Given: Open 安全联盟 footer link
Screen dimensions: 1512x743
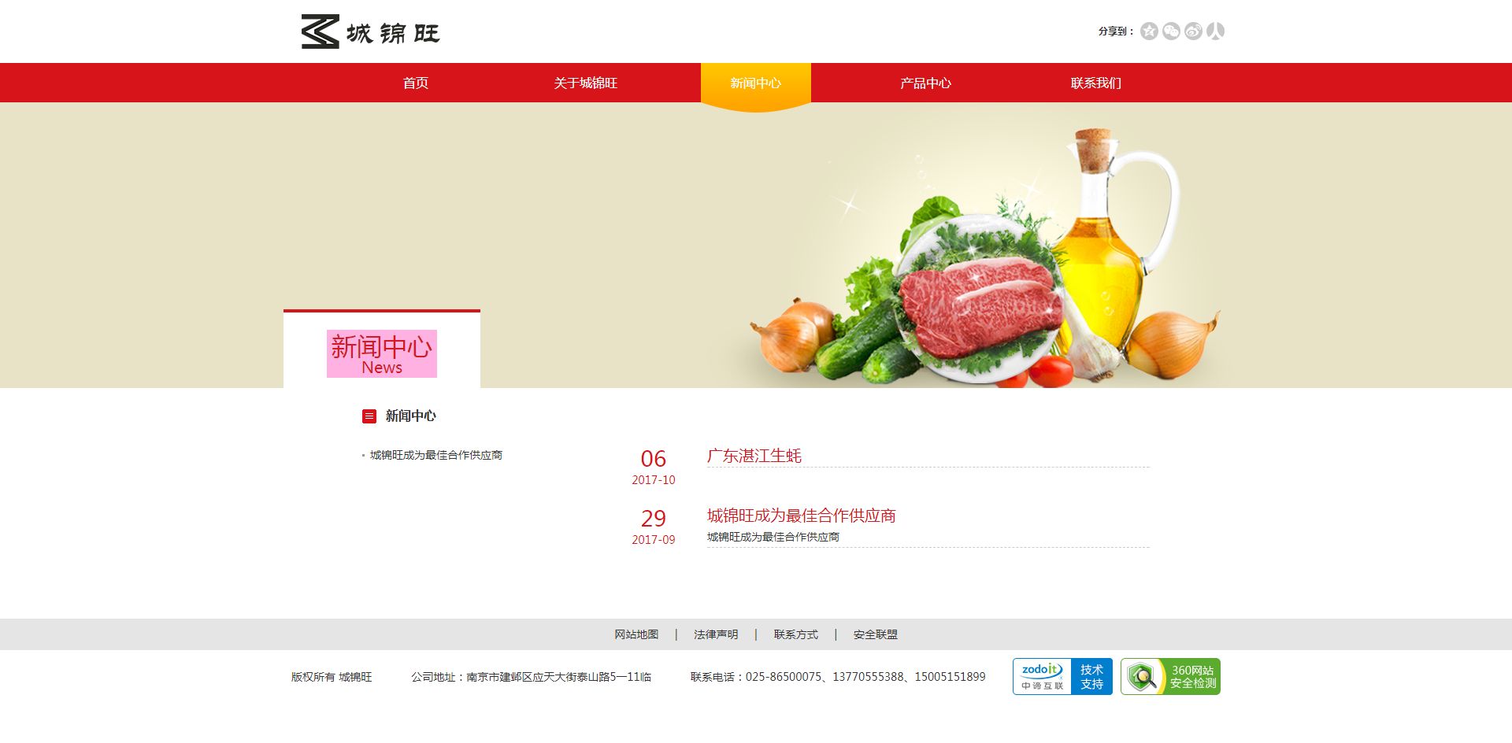Looking at the screenshot, I should [875, 634].
